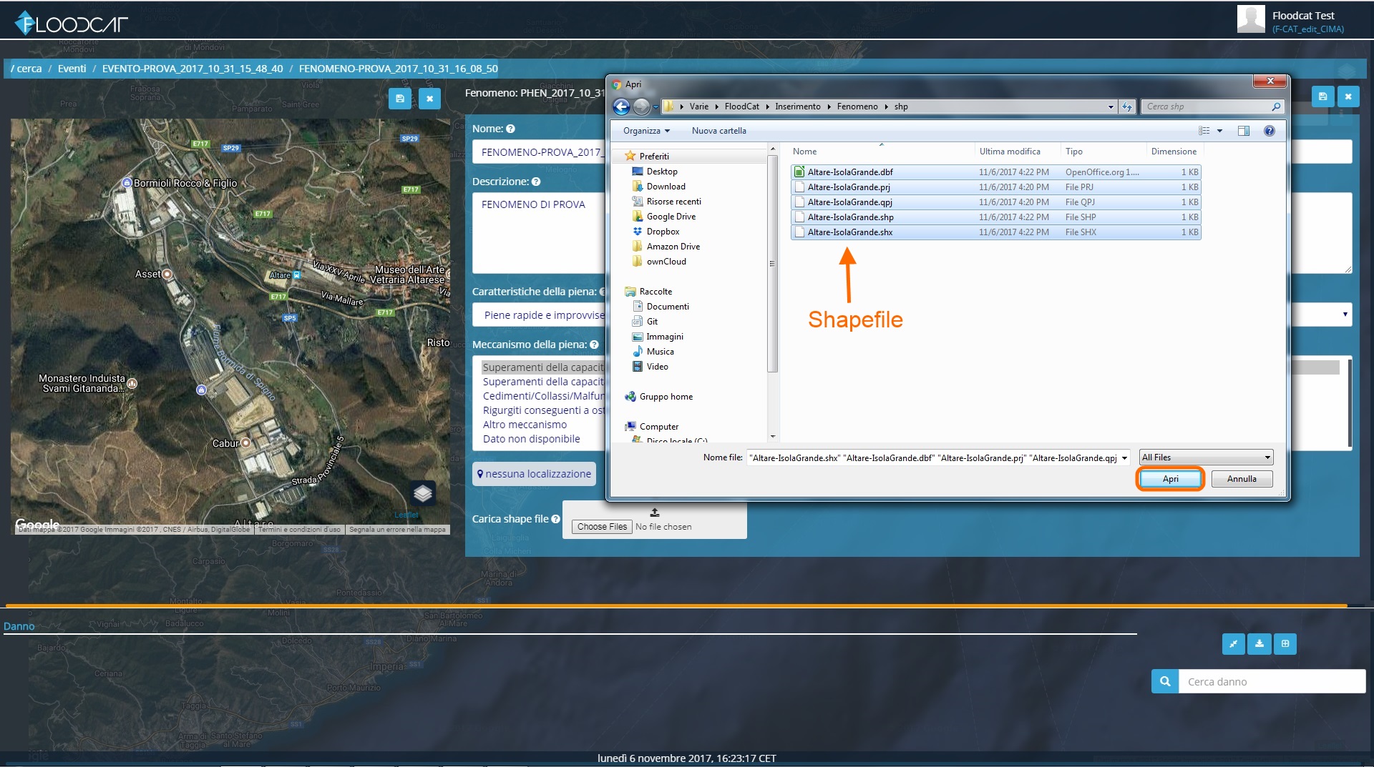
Task: Click the Apri button
Action: click(1170, 479)
